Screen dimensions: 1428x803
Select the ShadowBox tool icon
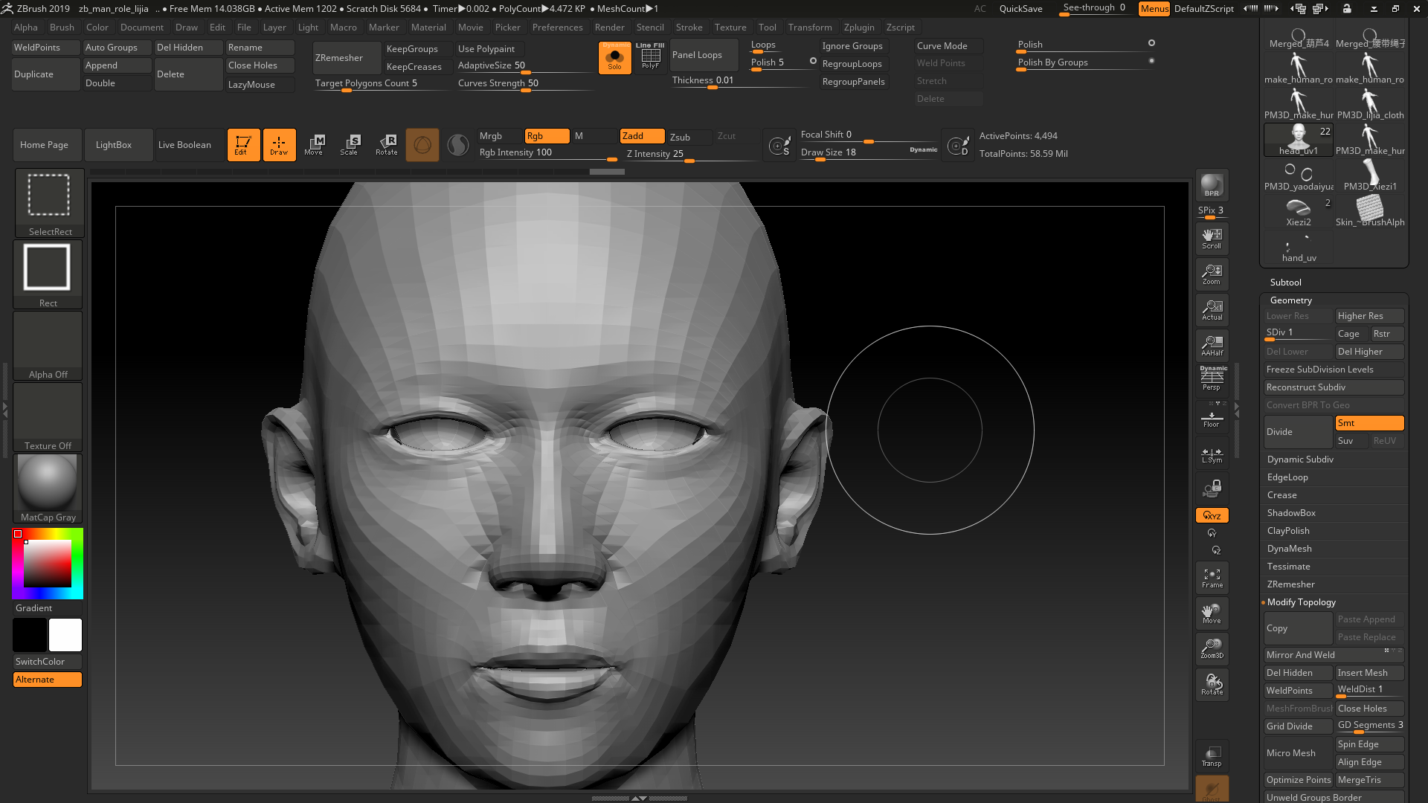(x=1292, y=512)
